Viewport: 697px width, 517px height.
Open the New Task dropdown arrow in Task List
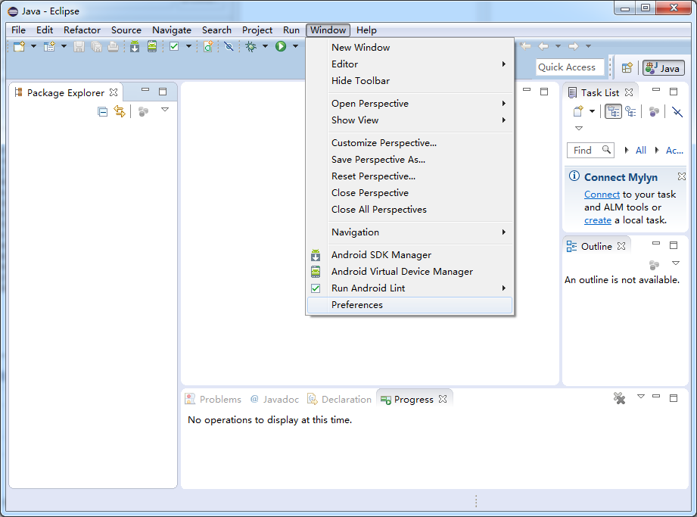tap(592, 111)
